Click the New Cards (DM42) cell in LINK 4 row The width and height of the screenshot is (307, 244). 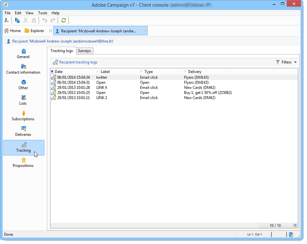tap(199, 87)
